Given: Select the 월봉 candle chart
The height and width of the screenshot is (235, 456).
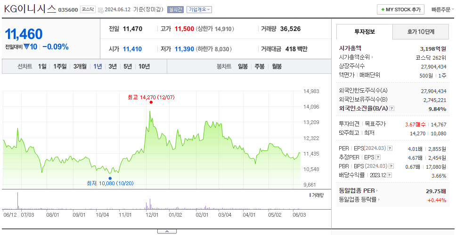Looking at the screenshot, I should [x=277, y=66].
